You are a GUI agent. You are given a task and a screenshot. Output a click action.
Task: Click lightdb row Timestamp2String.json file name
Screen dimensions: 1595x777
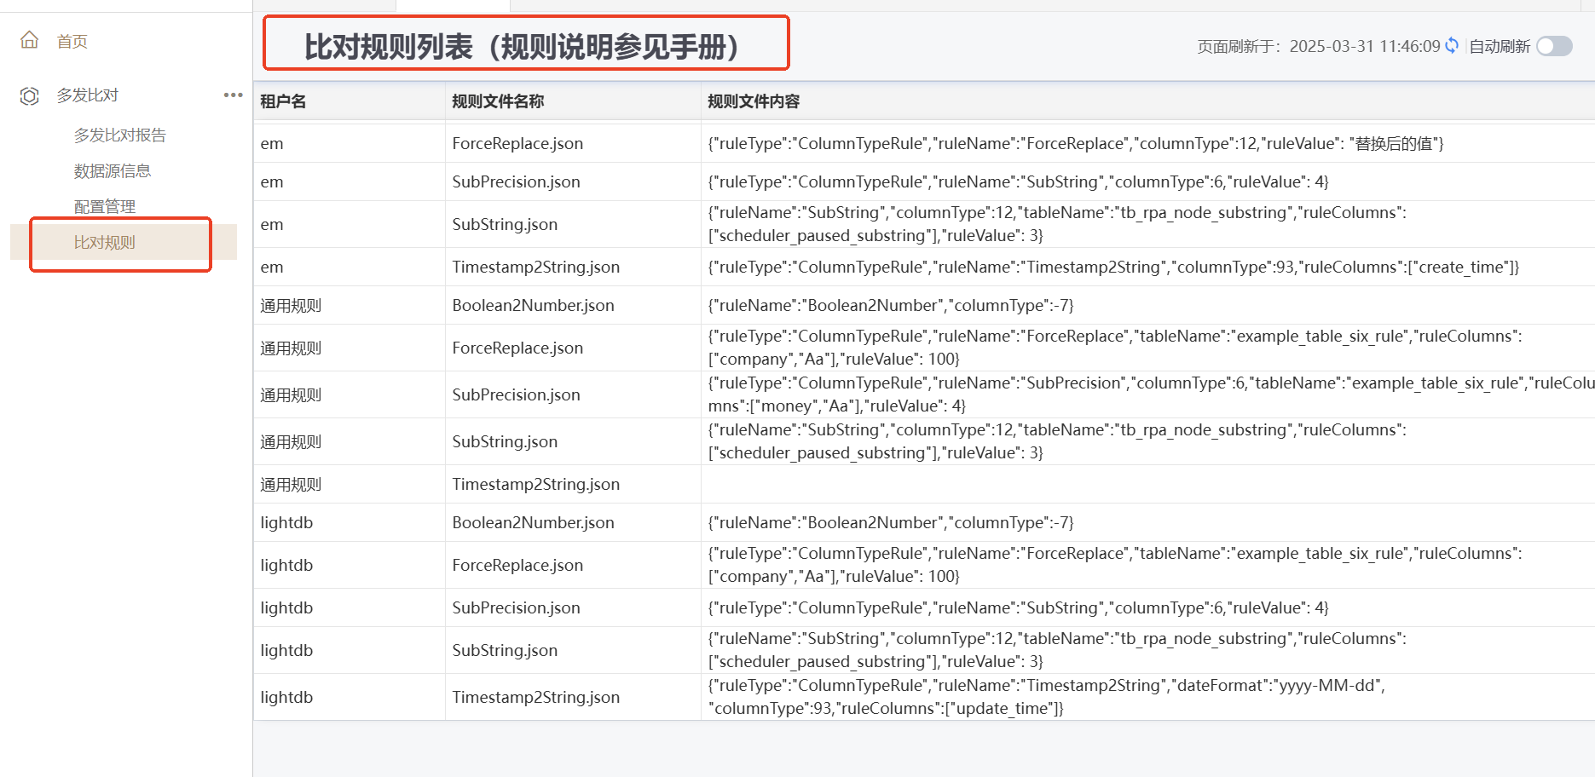coord(535,697)
